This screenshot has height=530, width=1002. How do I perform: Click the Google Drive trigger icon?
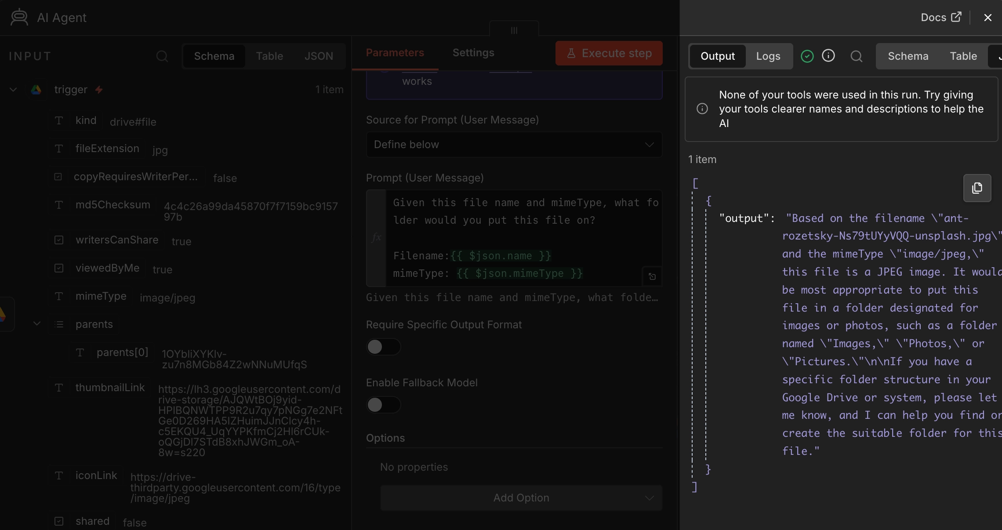pos(36,90)
